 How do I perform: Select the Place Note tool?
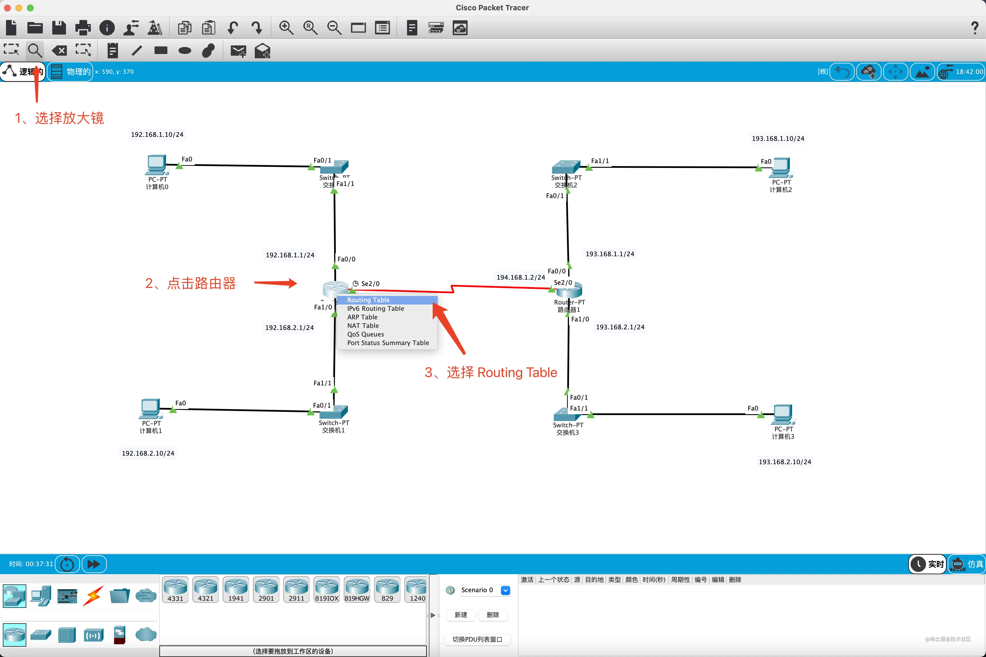tap(112, 51)
